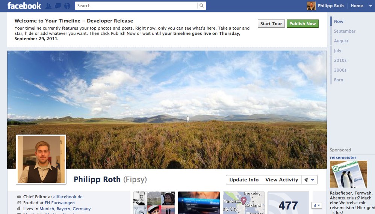Open the notifications globe icon

click(x=67, y=6)
